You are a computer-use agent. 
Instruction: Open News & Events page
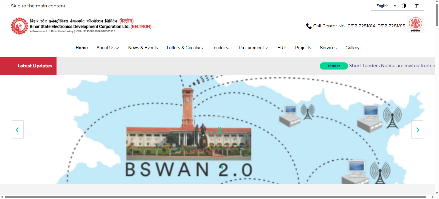143,48
